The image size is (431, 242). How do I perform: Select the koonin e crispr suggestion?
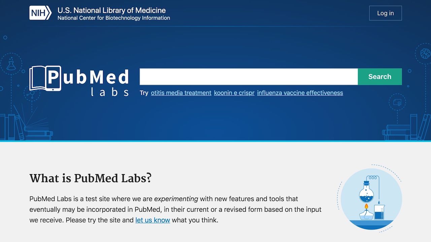[234, 93]
